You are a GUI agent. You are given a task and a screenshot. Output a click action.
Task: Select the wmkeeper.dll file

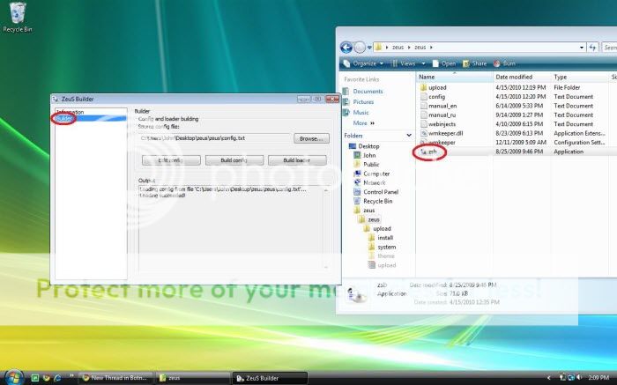444,133
